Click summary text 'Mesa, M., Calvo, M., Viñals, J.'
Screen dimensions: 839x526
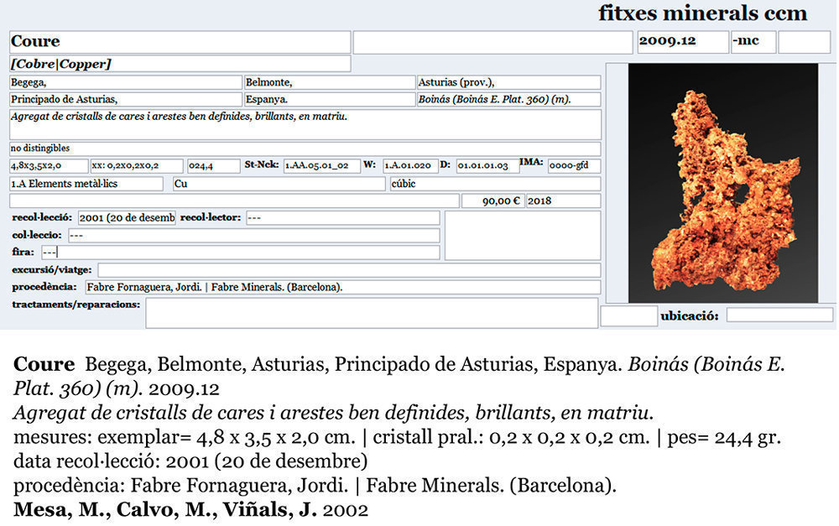click(165, 509)
